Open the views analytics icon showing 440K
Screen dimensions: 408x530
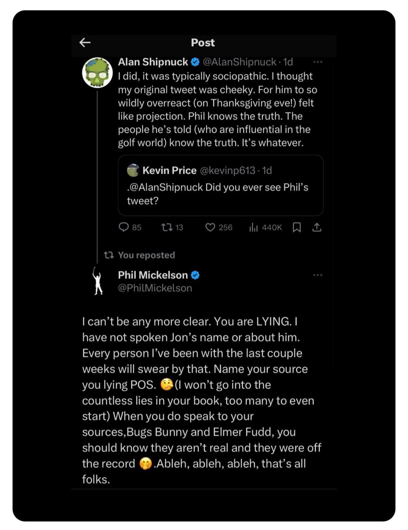(x=254, y=228)
